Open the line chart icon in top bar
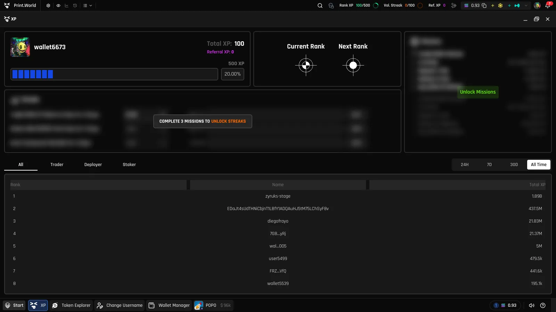The image size is (556, 312). [x=67, y=6]
